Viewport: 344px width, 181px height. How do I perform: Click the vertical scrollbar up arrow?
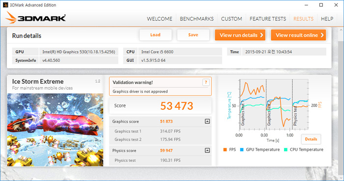point(341,30)
